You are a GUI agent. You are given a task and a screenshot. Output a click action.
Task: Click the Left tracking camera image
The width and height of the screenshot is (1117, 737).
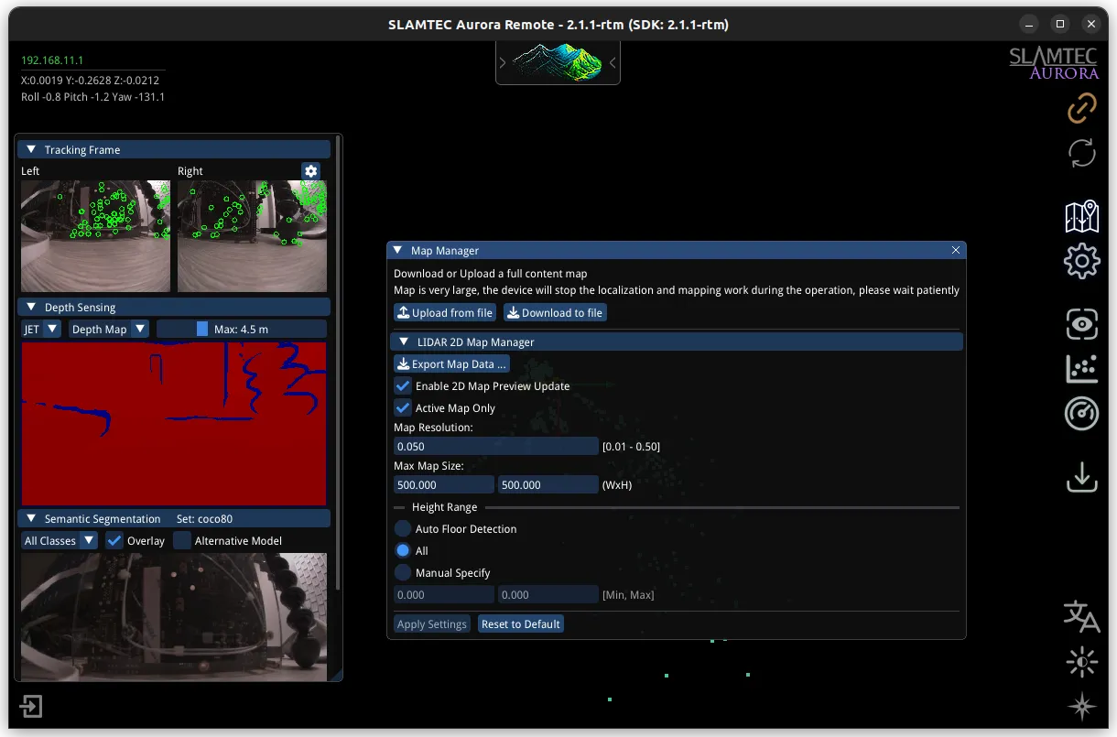pos(95,236)
